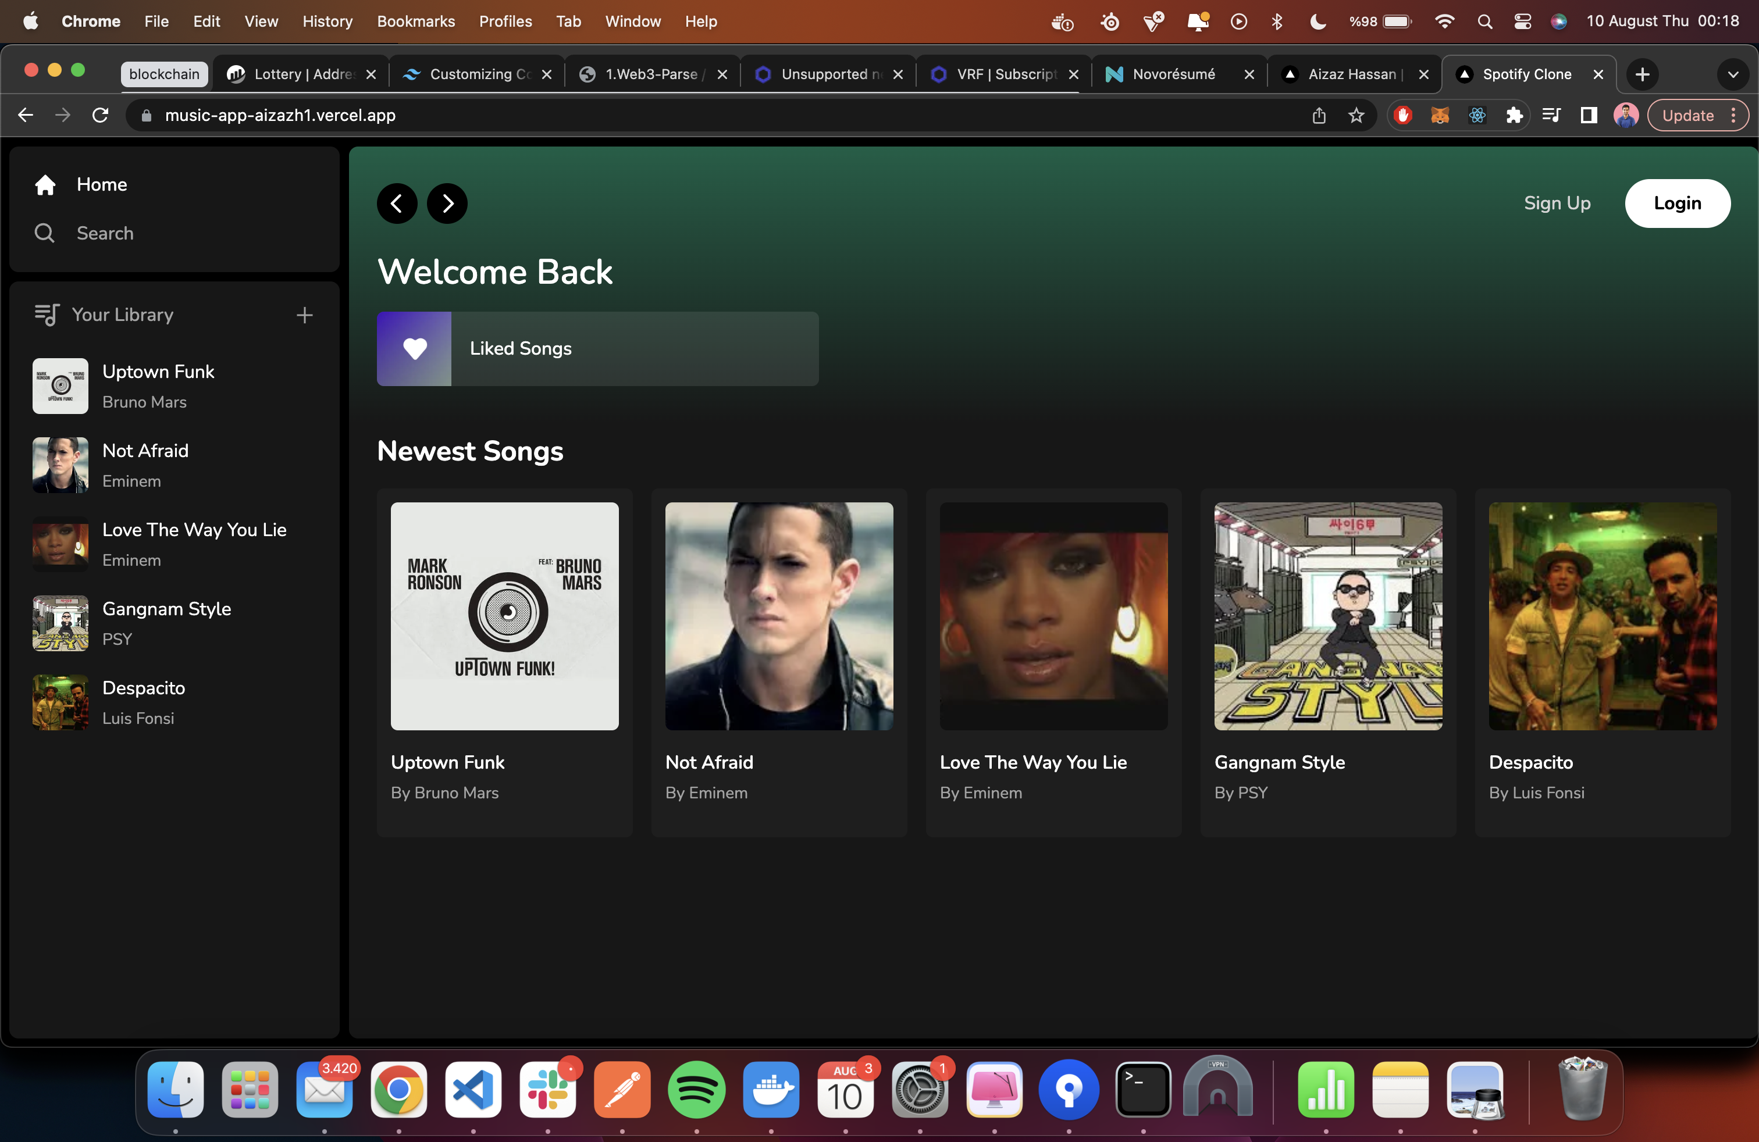Open the MetaMask fox extension icon
Screen dimensions: 1759x1142
(1440, 115)
